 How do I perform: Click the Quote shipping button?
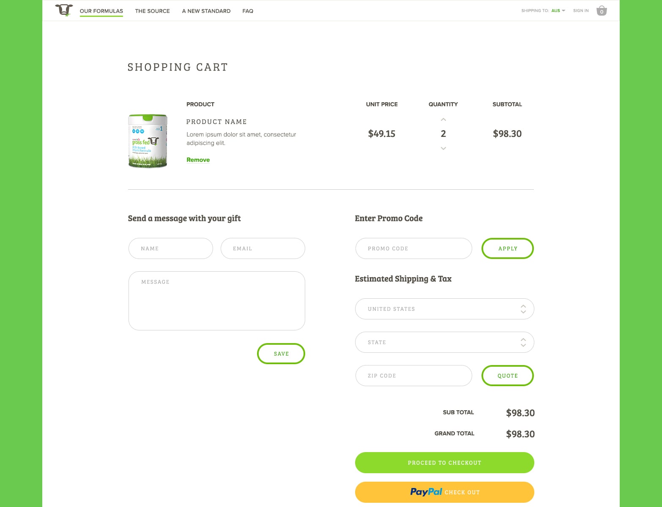pos(508,376)
